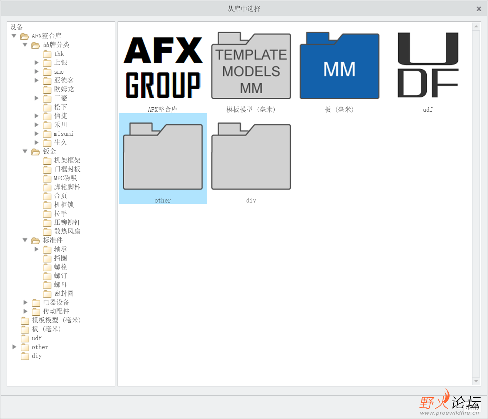Expand the 传动配件 folder node

pos(25,311)
